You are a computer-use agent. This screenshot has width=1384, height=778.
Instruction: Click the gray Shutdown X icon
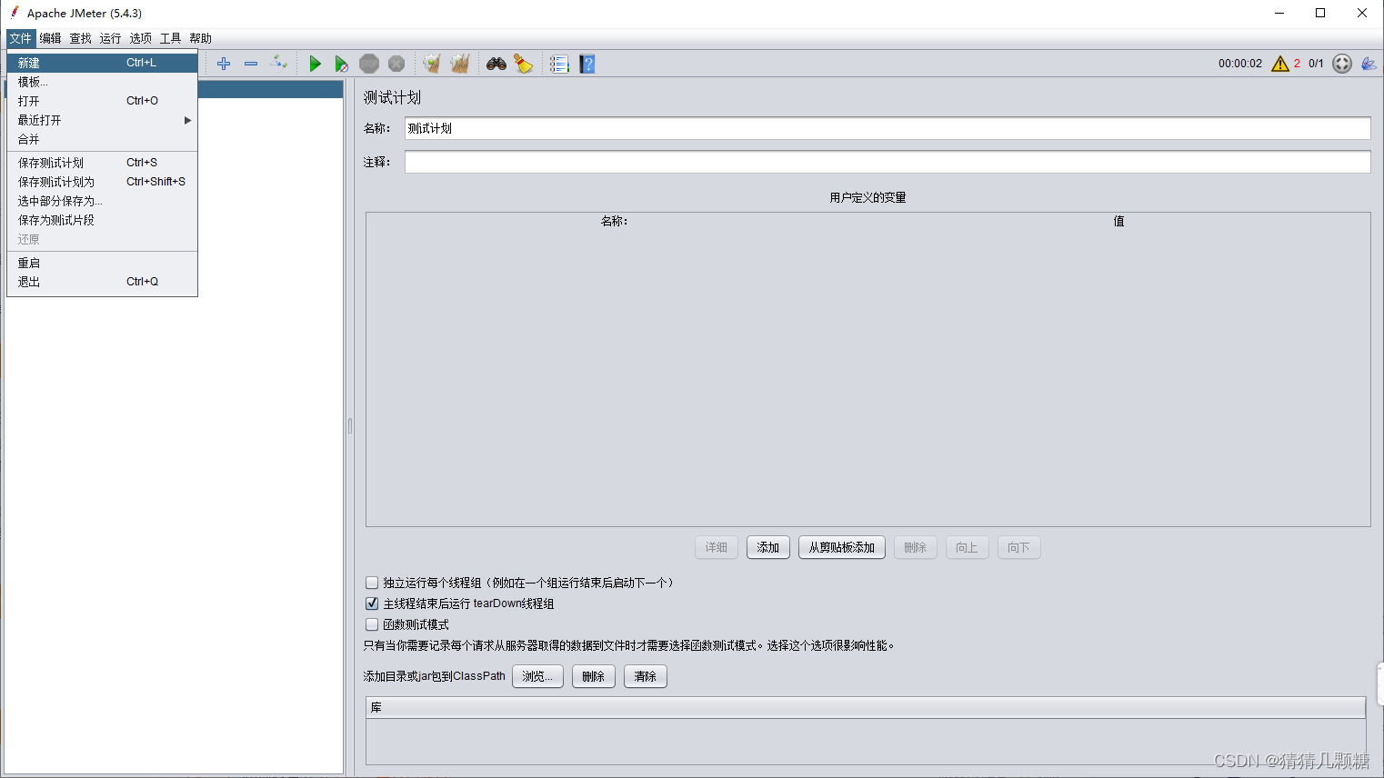[x=396, y=64]
